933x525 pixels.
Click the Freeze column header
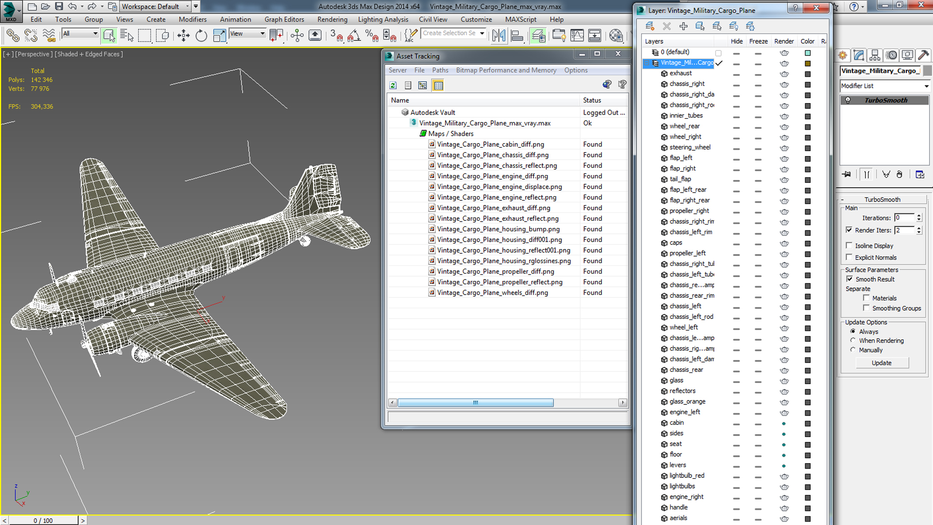758,41
